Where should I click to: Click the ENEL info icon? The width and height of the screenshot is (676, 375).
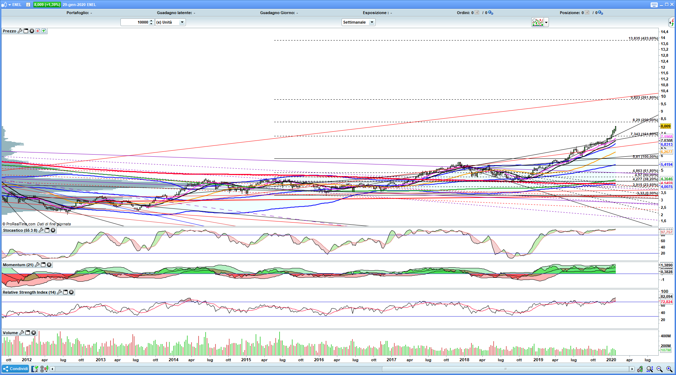[28, 5]
